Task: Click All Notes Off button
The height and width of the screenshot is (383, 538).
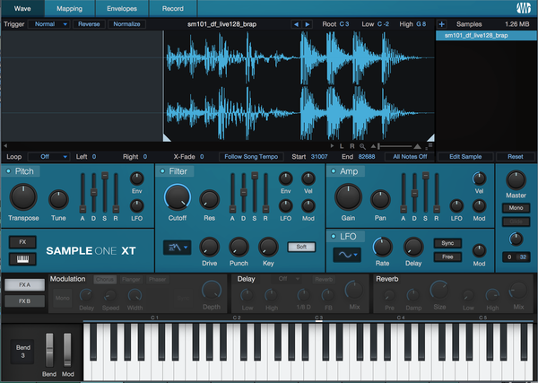Action: [410, 157]
